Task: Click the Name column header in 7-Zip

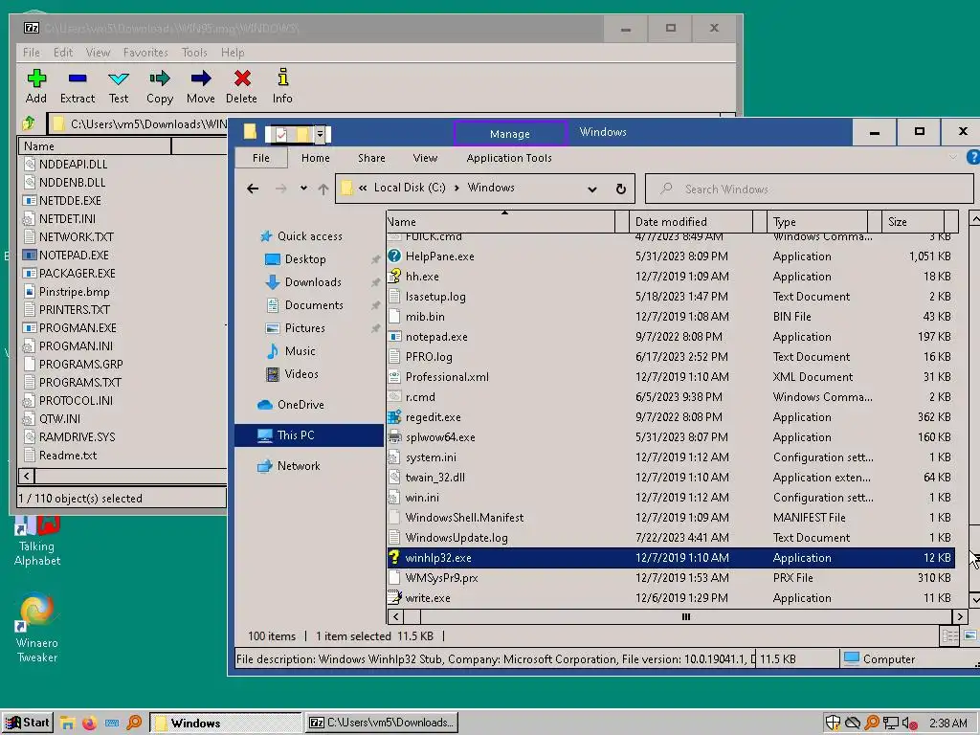Action: pos(95,146)
